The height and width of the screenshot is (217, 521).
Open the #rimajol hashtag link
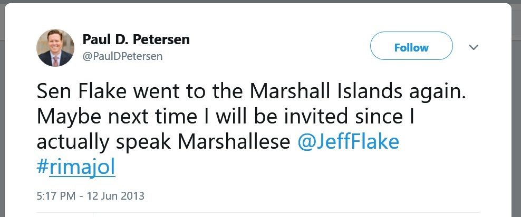(x=76, y=168)
